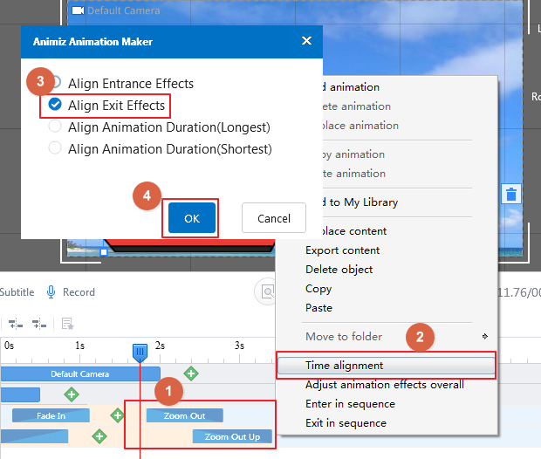Open Time alignment from context menu

[x=344, y=366]
